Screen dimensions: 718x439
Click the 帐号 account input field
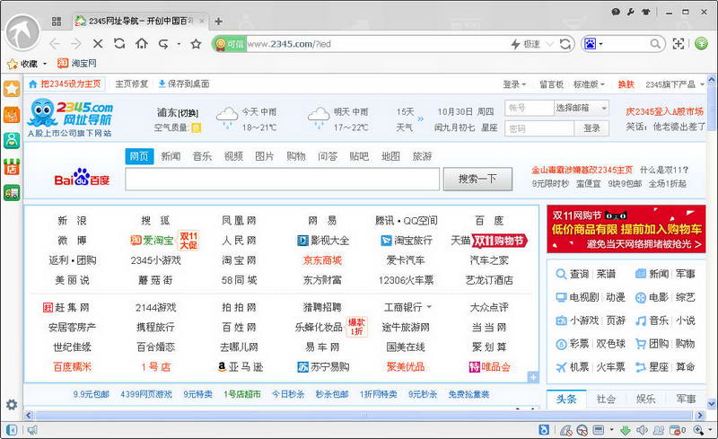pyautogui.click(x=530, y=108)
